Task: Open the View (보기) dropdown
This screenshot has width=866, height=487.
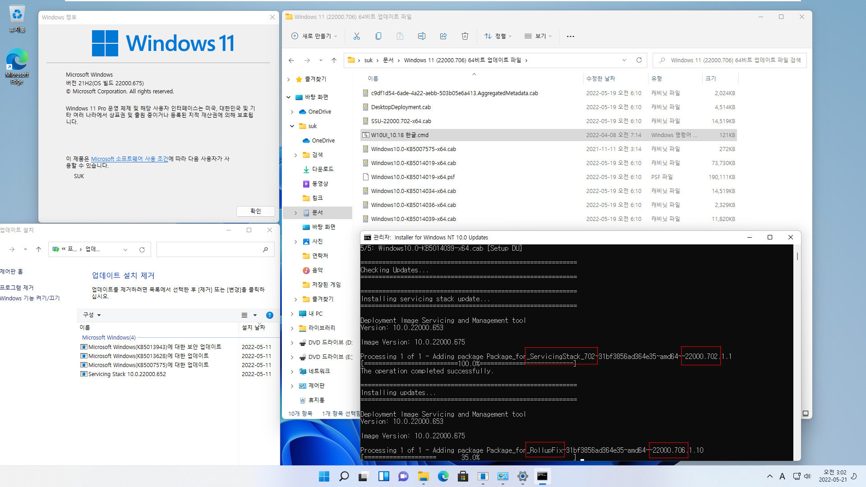Action: click(538, 36)
